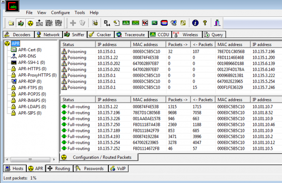Open the View menu
The height and width of the screenshot is (183, 282).
[x=41, y=12]
